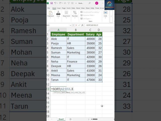Image resolution: width=161 pixels, height=121 pixels.
Task: Click the Name Box showing A13
Action: [x=58, y=25]
